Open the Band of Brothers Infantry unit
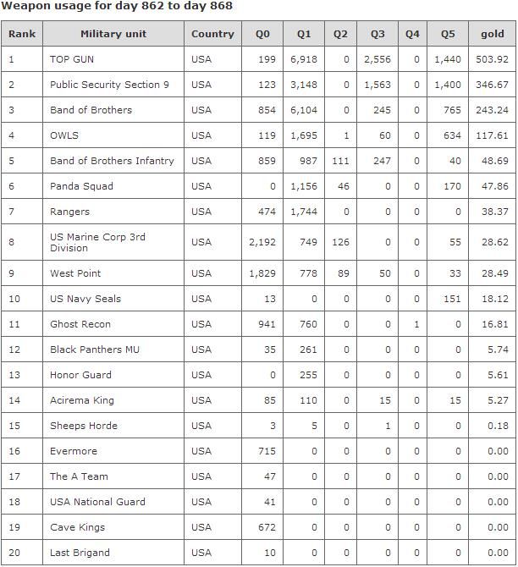 pos(112,161)
